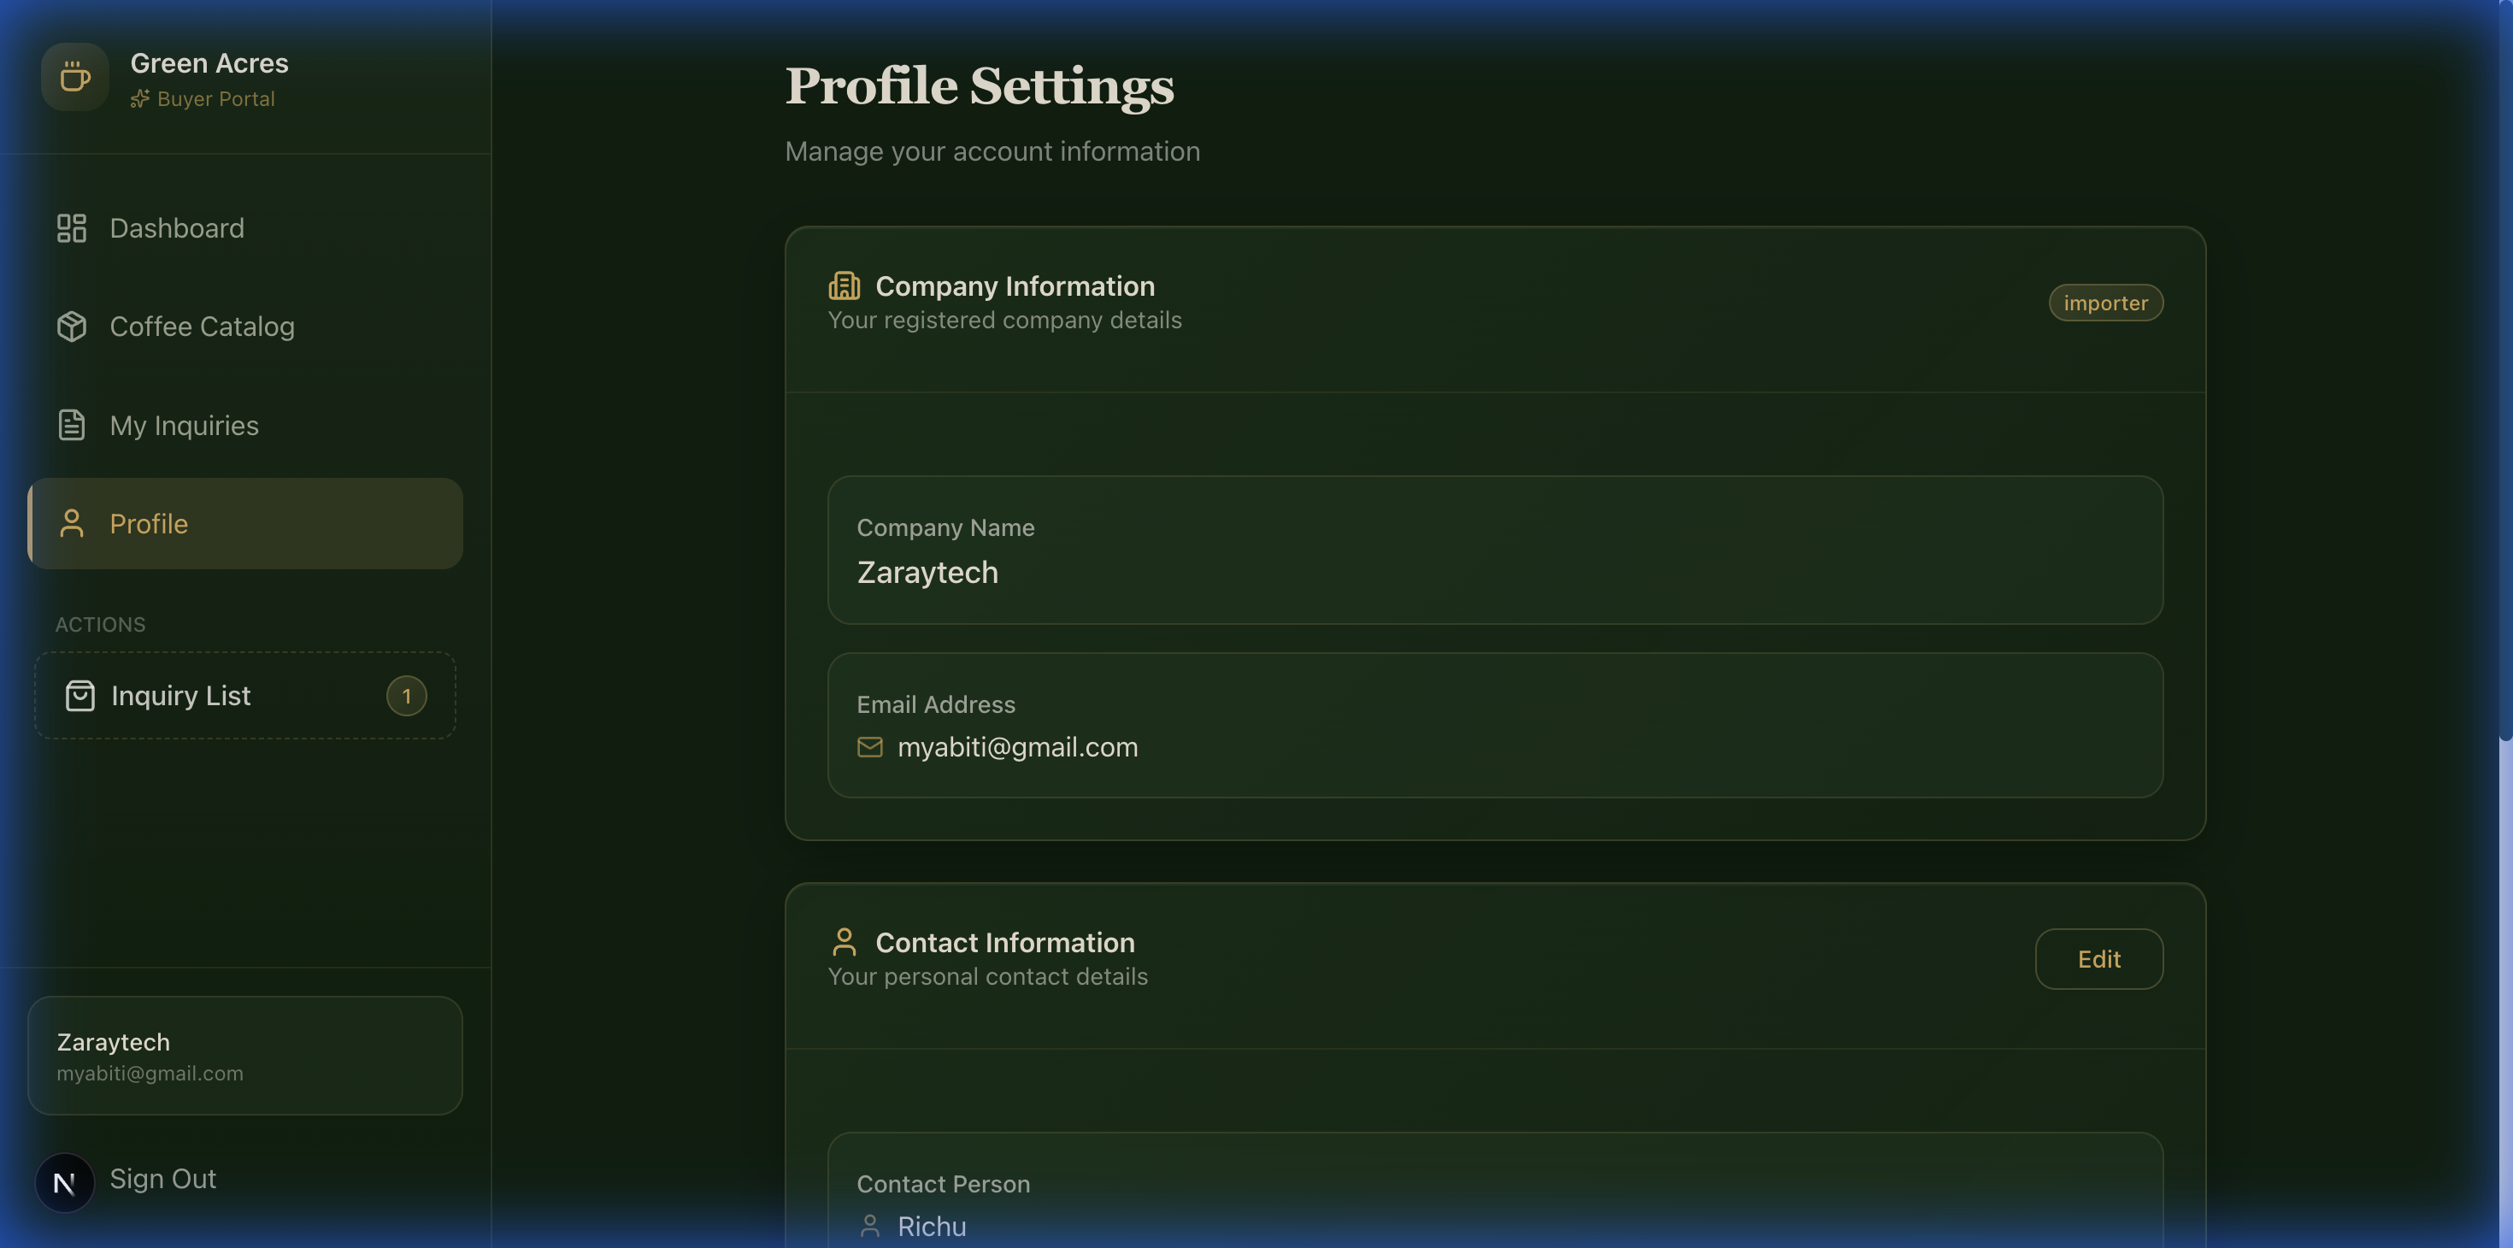Click the inquiry count badge showing 1
Viewport: 2513px width, 1248px height.
(407, 696)
